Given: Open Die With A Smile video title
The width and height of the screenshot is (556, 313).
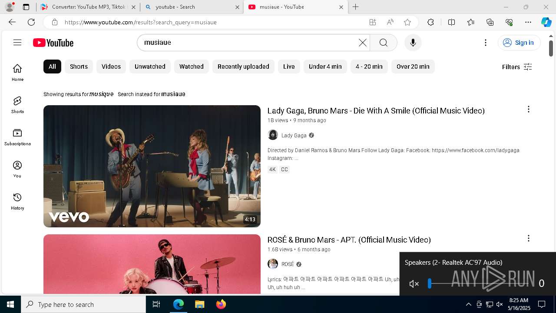Looking at the screenshot, I should coord(376,110).
